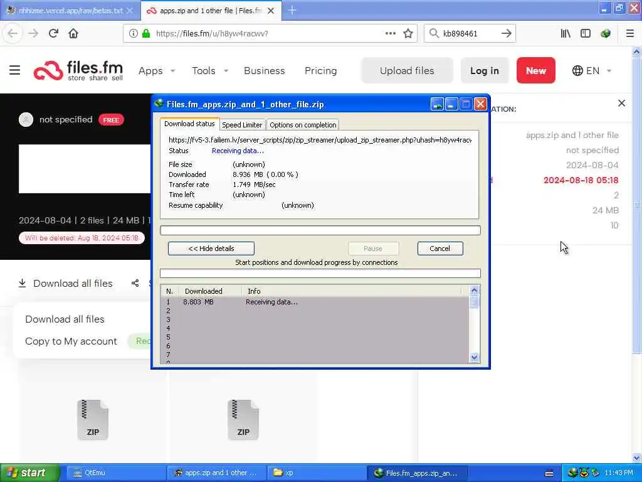Click the main download progress bar
This screenshot has width=642, height=482.
click(320, 230)
